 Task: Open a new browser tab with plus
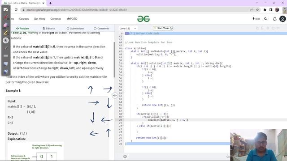[50, 3]
